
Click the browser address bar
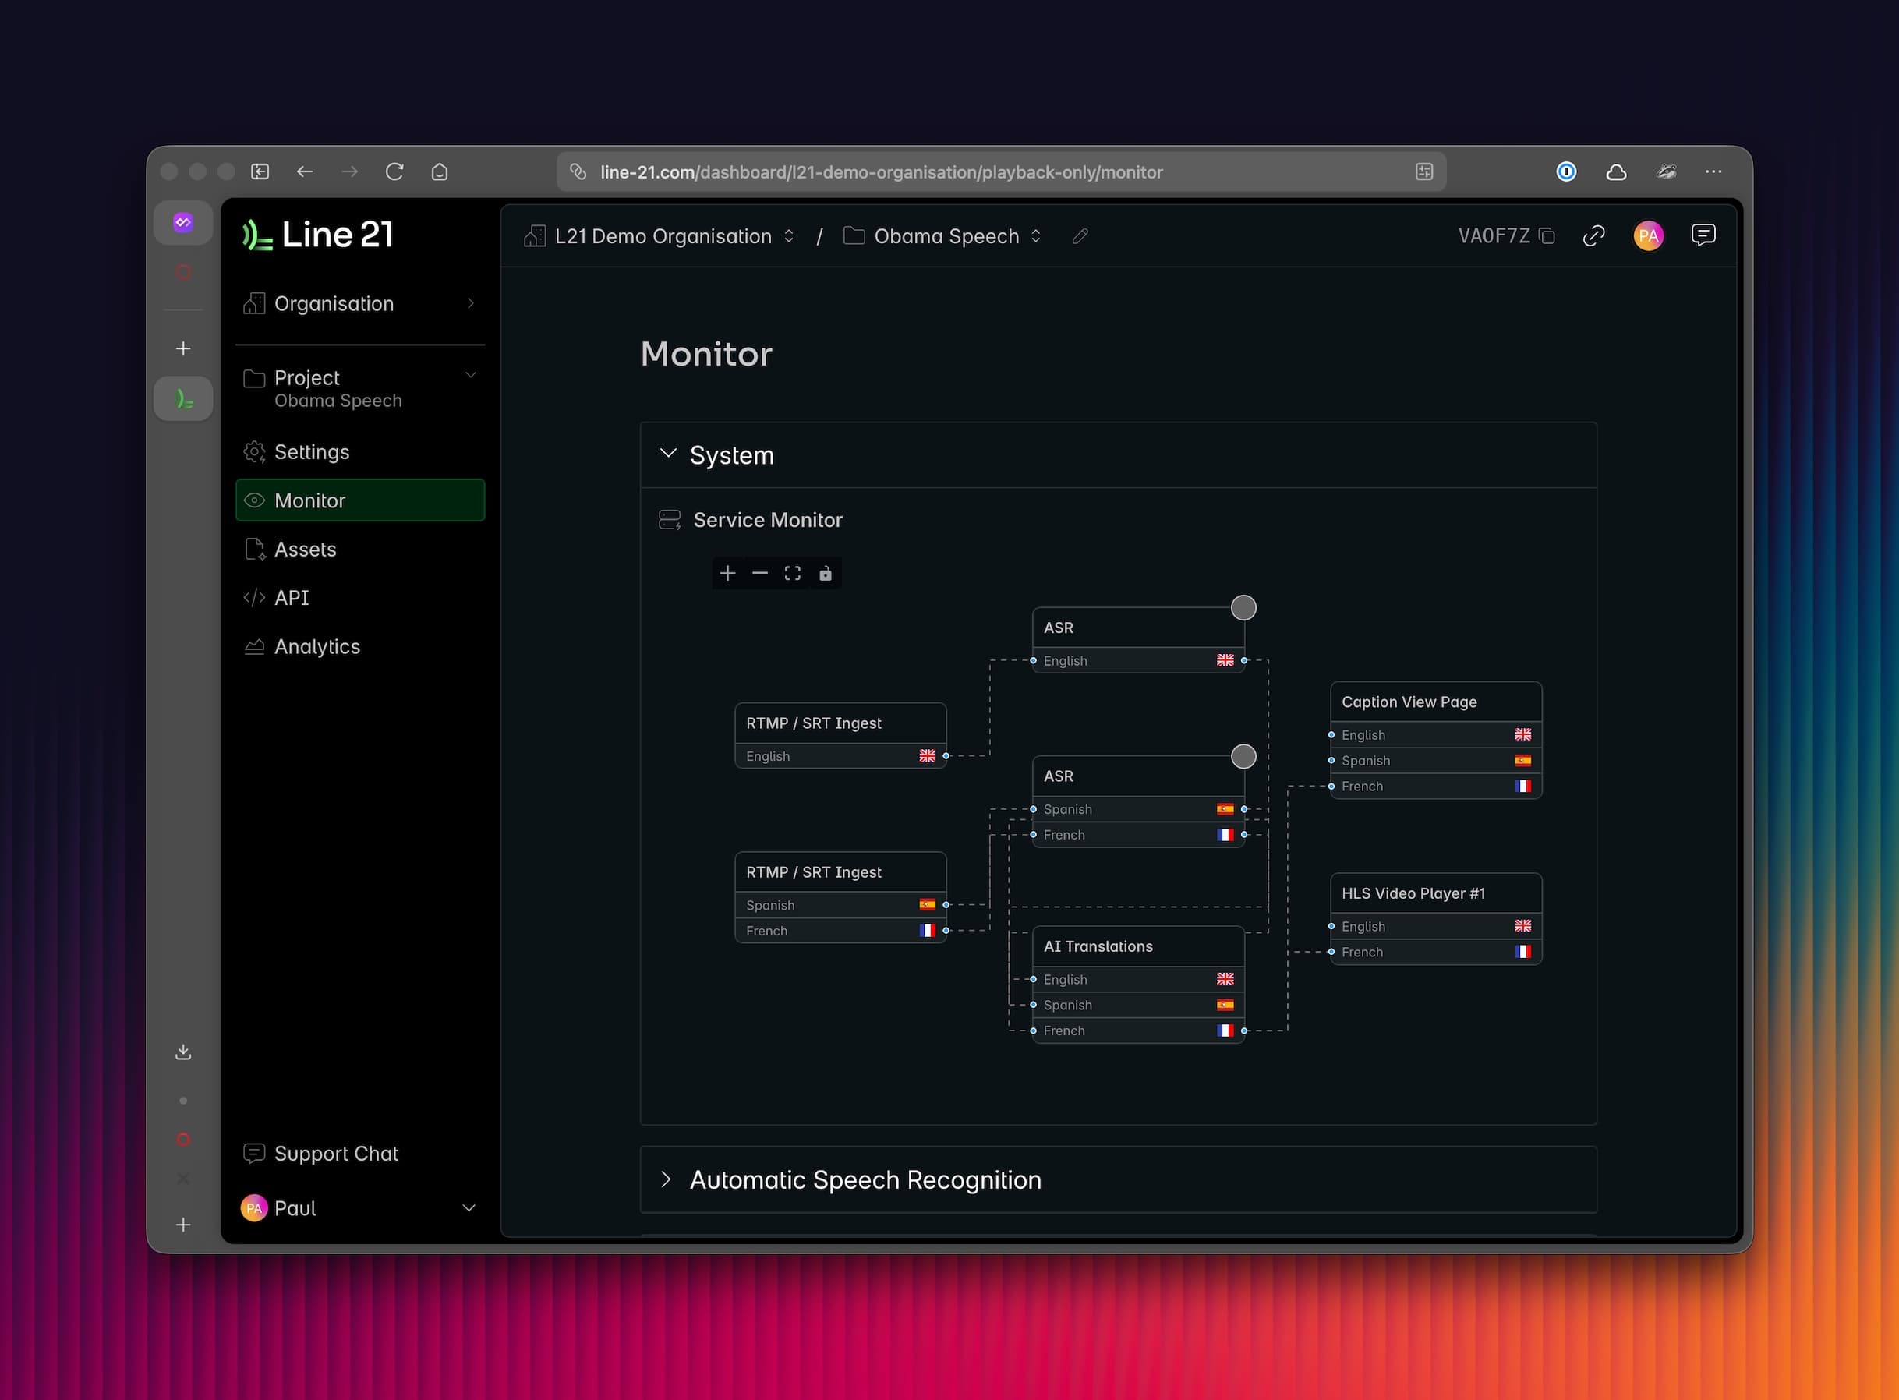(x=881, y=172)
